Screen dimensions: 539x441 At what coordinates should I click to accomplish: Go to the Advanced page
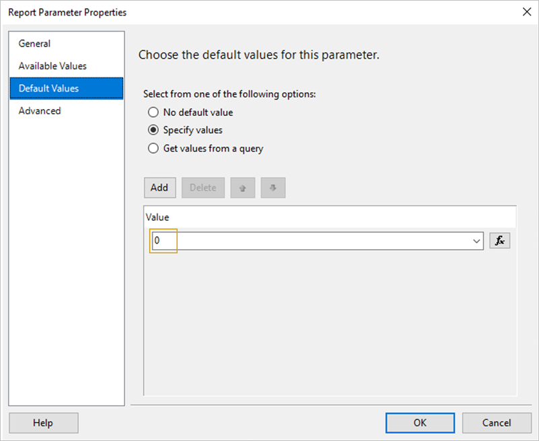[67, 111]
